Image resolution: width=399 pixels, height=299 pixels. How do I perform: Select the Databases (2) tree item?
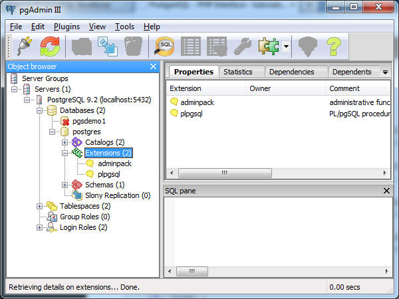pyautogui.click(x=82, y=110)
